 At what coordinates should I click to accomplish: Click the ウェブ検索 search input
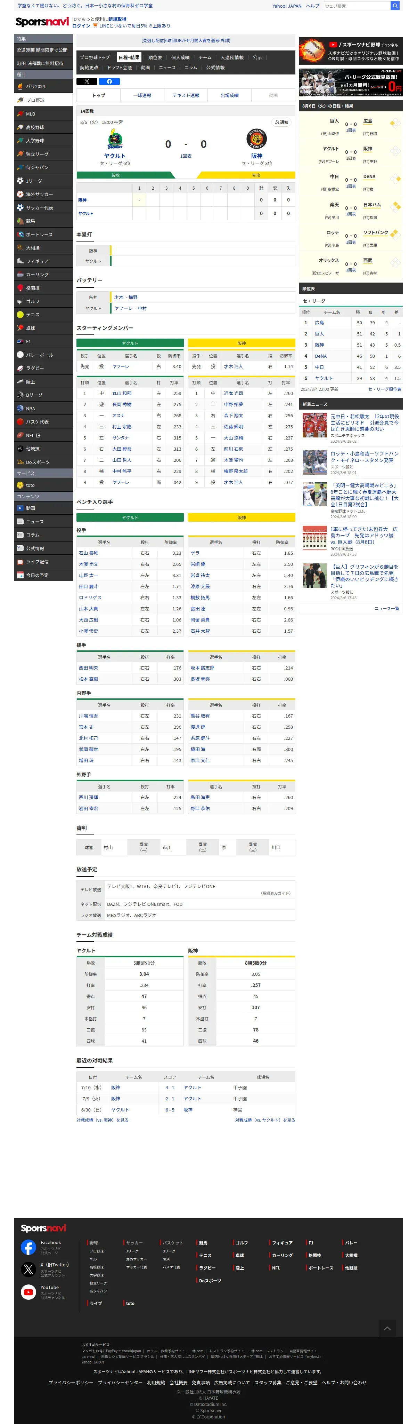tap(357, 6)
